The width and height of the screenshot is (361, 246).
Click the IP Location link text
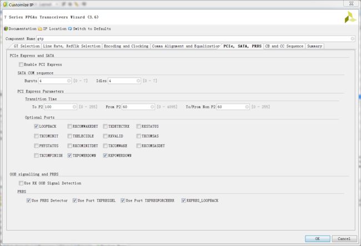click(55, 29)
